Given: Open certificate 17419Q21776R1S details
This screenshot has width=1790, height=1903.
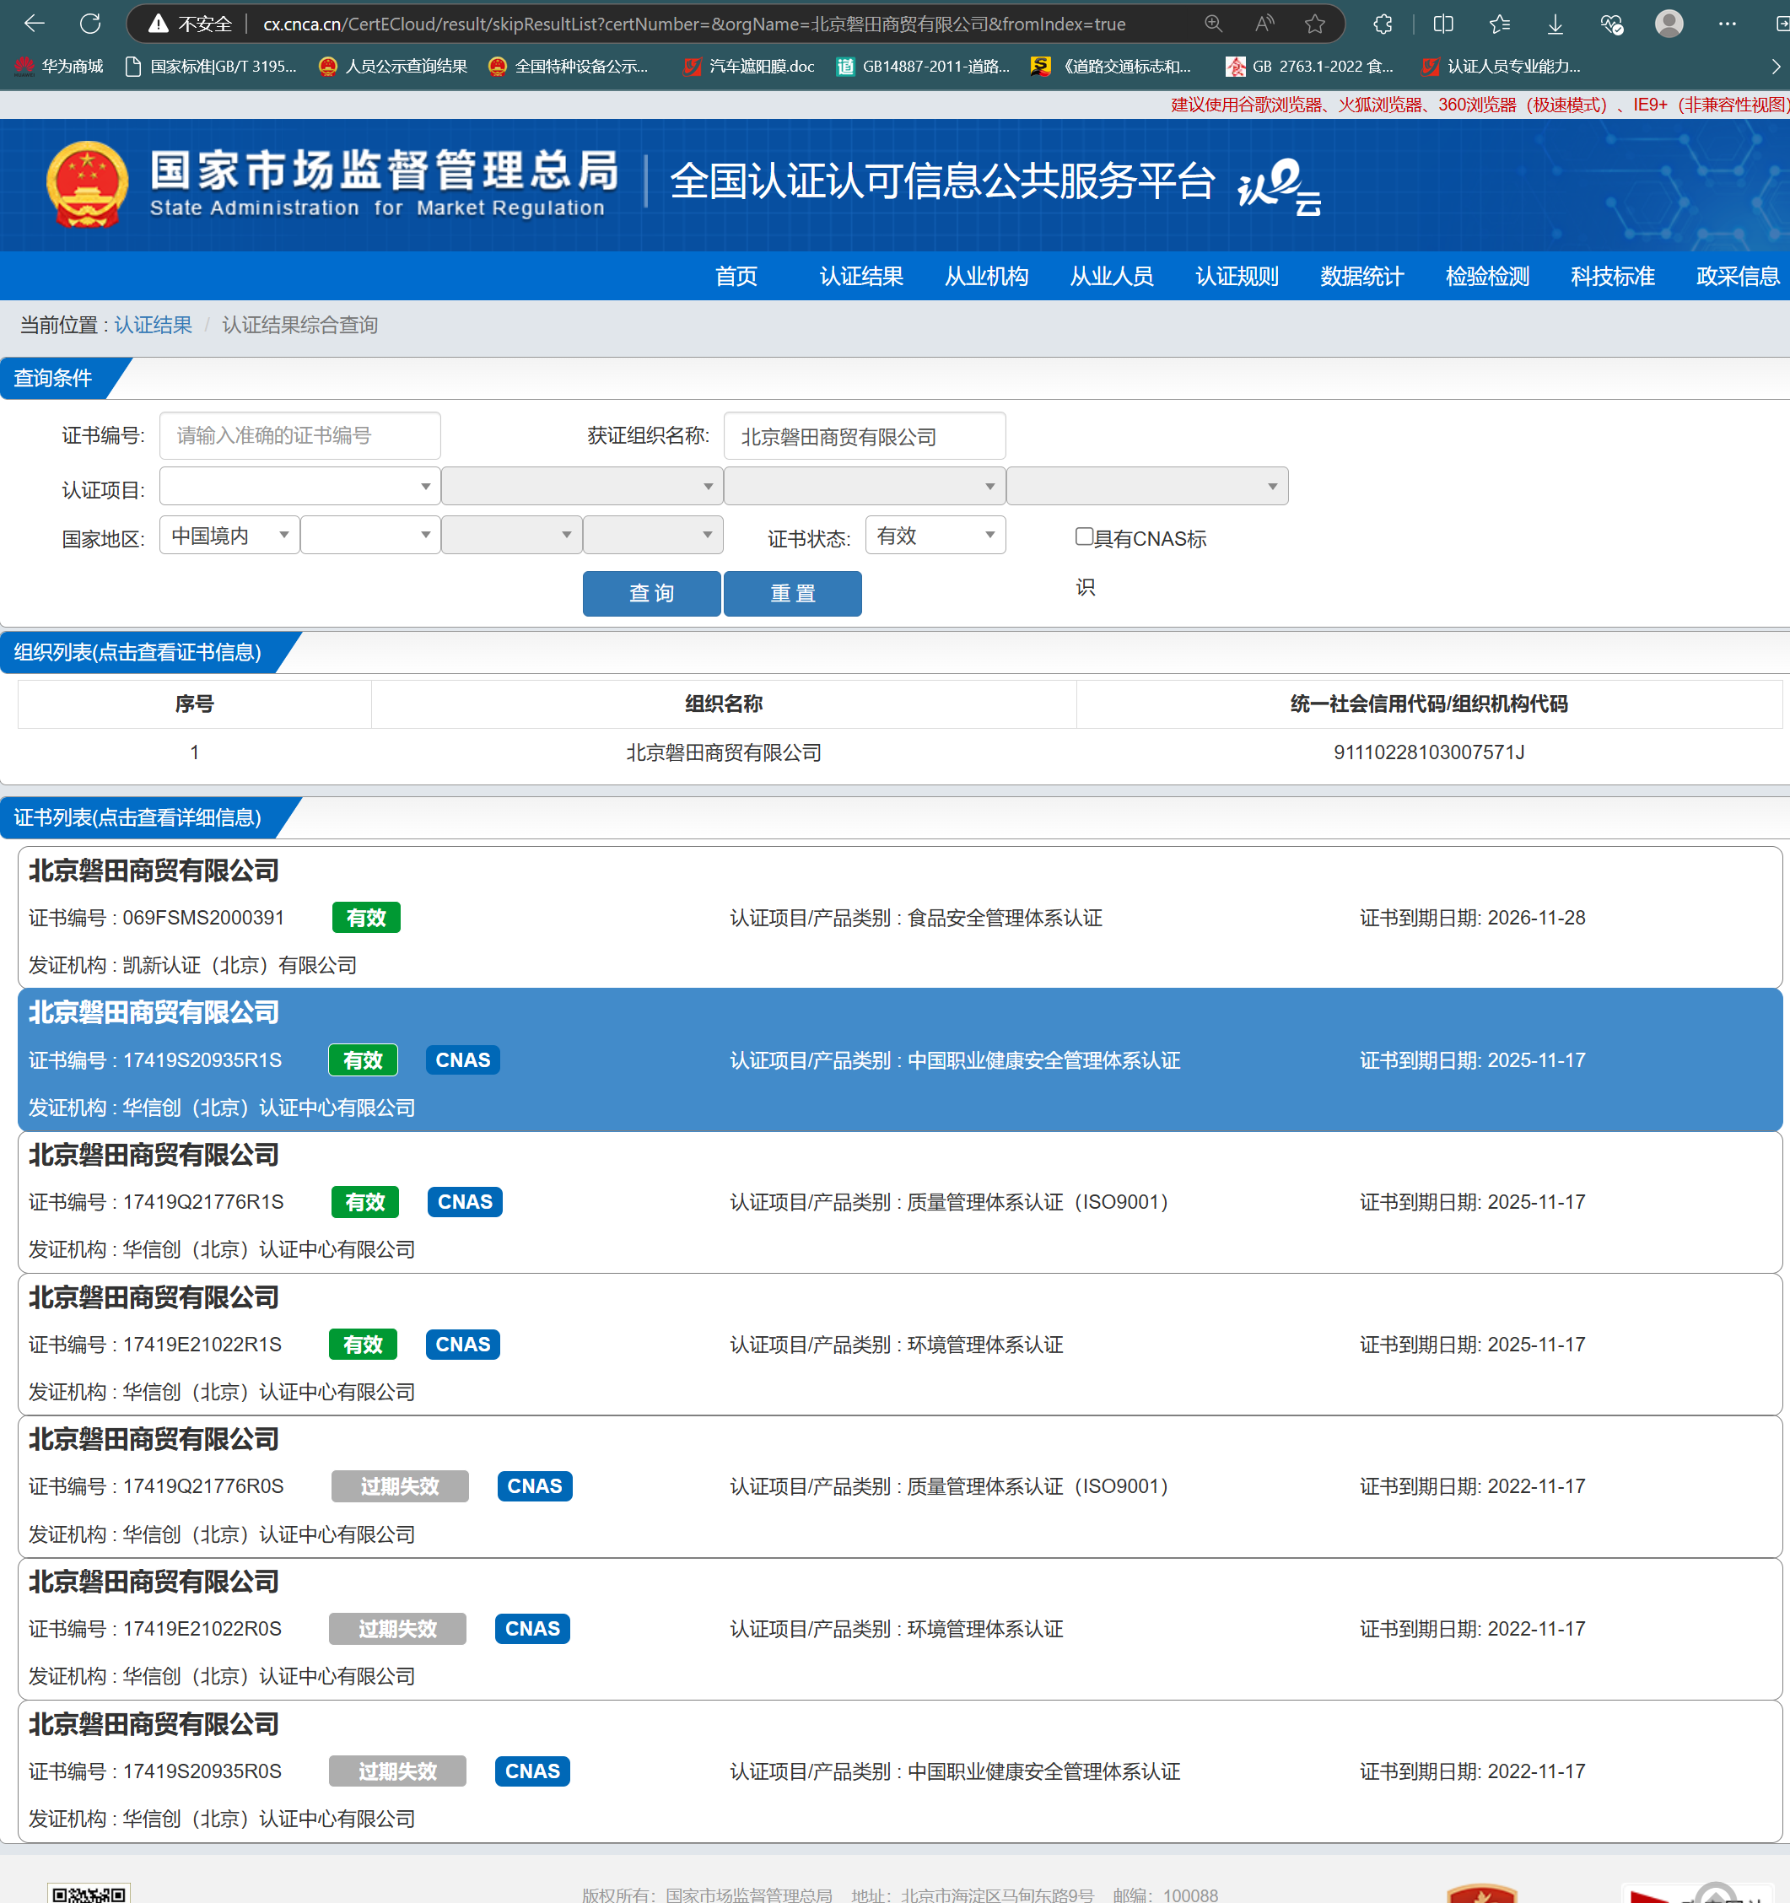Looking at the screenshot, I should pyautogui.click(x=900, y=1202).
